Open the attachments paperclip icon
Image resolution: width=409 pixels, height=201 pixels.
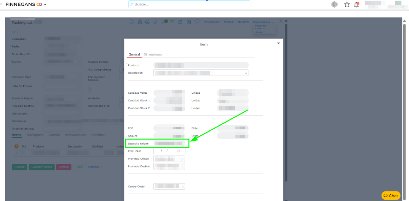(x=164, y=22)
